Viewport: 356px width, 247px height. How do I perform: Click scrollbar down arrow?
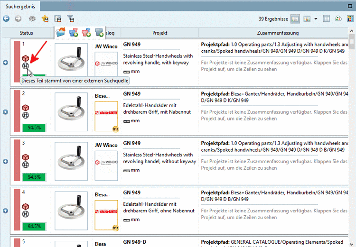pos(351,244)
